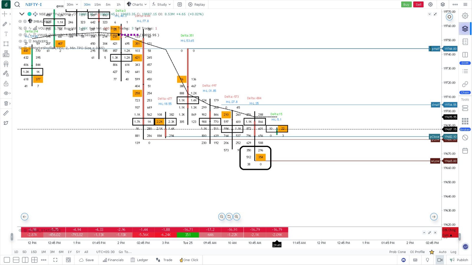Click the Go To... date field
Viewport: 472px width, 265px height.
click(x=125, y=252)
